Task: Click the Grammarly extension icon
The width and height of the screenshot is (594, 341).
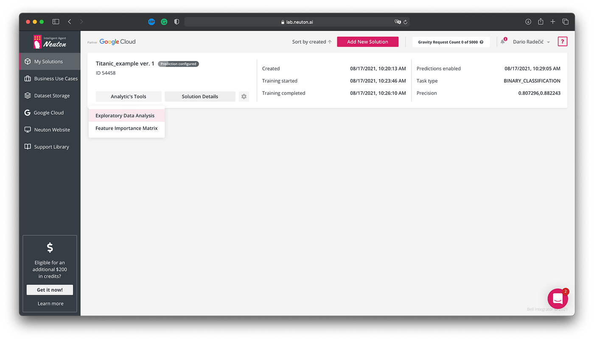Action: click(164, 21)
